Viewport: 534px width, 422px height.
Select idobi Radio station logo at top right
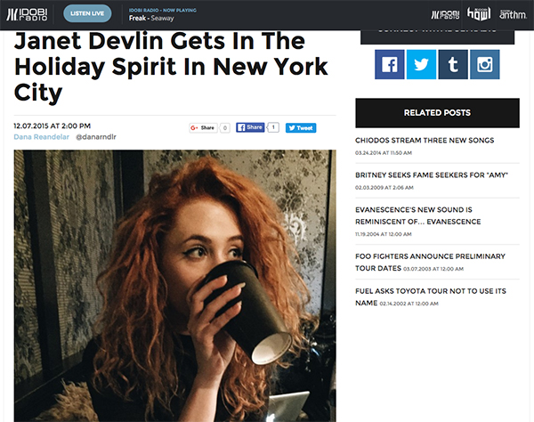click(x=445, y=14)
